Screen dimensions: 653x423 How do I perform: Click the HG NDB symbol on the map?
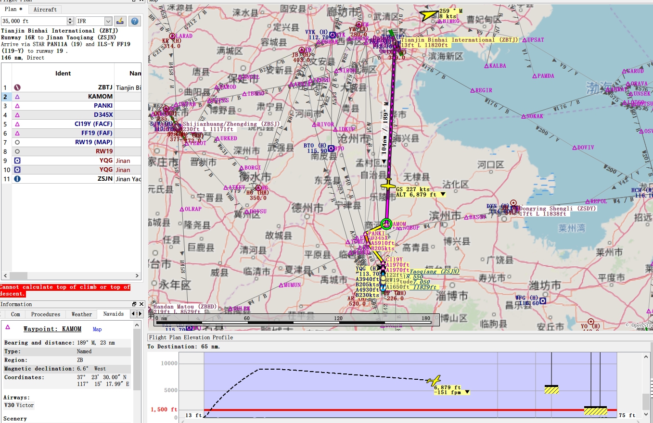[258, 188]
